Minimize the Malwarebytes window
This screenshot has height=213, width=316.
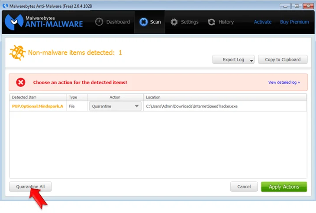pyautogui.click(x=285, y=6)
